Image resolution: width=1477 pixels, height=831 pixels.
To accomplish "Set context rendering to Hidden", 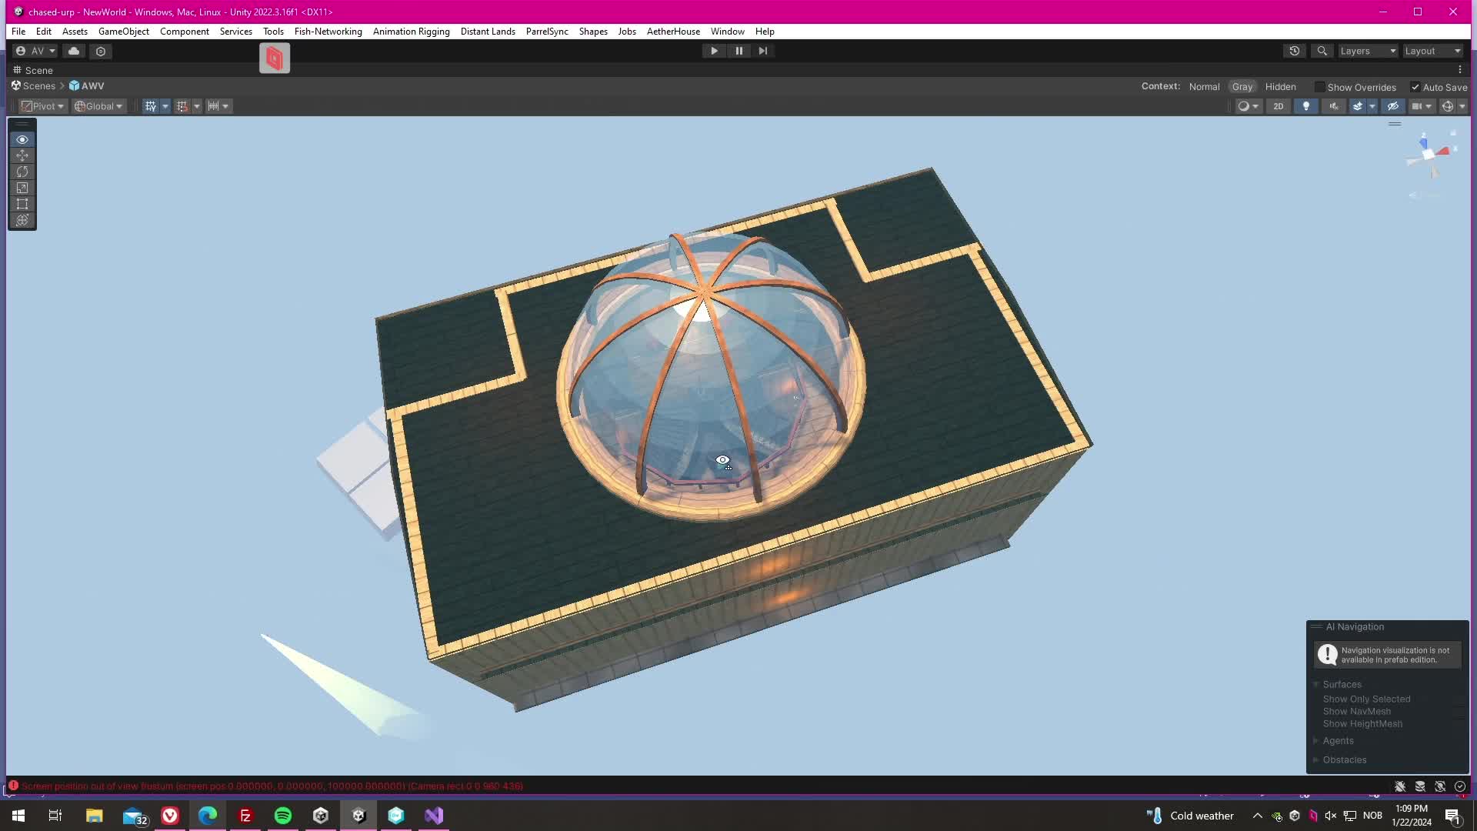I will click(1280, 87).
